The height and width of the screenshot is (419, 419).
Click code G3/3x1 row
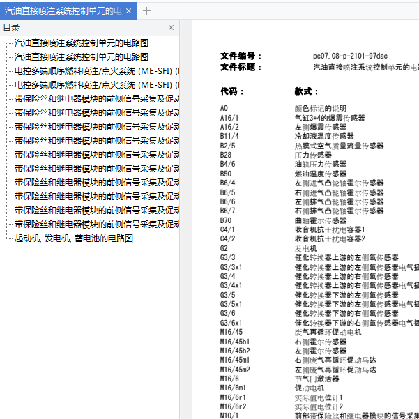click(x=231, y=267)
